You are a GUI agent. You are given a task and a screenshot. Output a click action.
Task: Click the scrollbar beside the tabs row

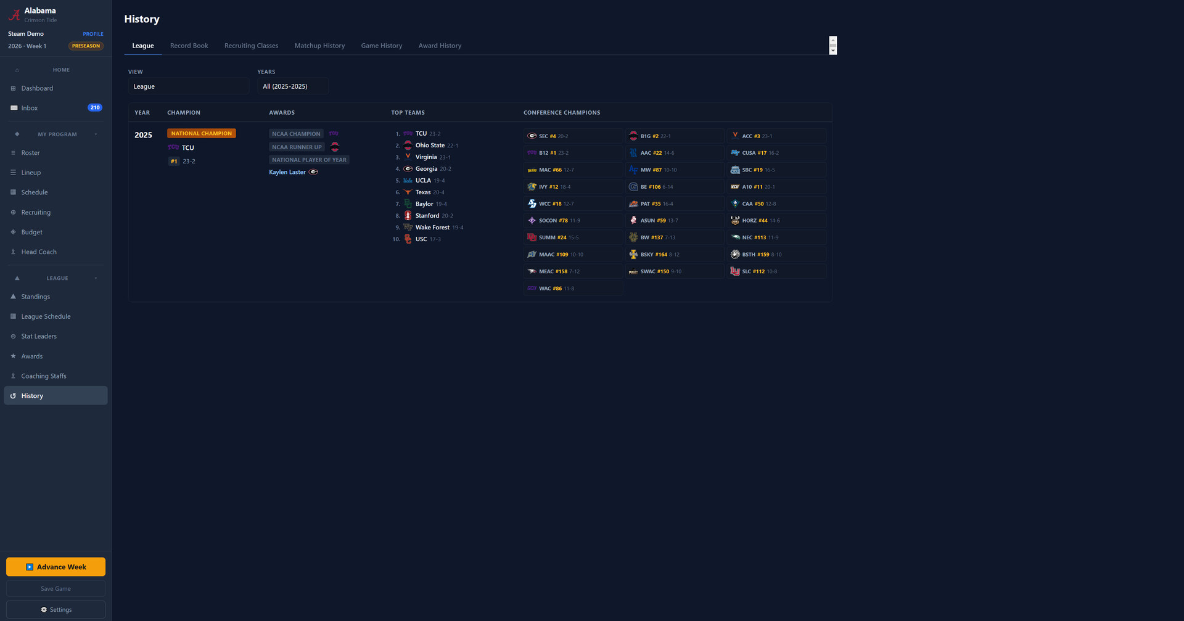click(x=832, y=45)
